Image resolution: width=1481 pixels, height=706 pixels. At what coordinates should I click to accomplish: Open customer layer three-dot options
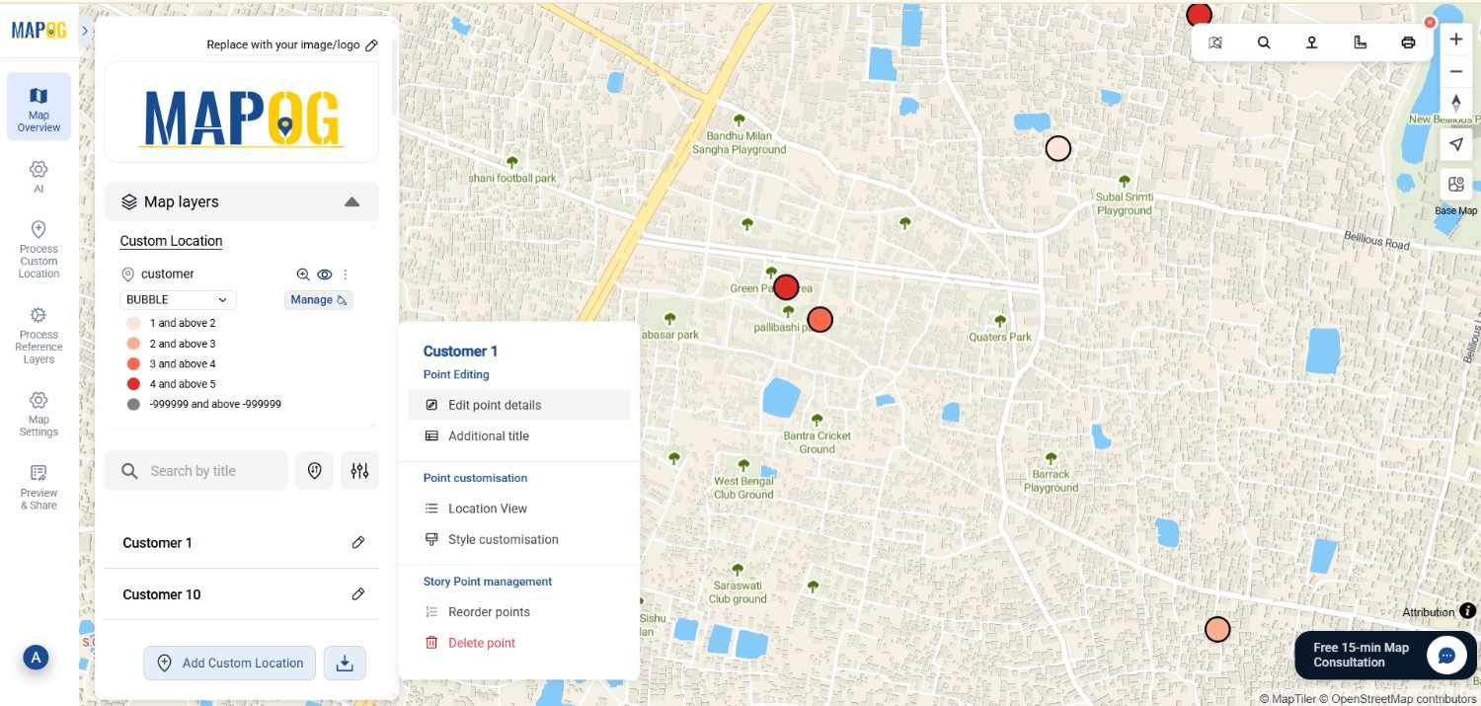tap(346, 275)
